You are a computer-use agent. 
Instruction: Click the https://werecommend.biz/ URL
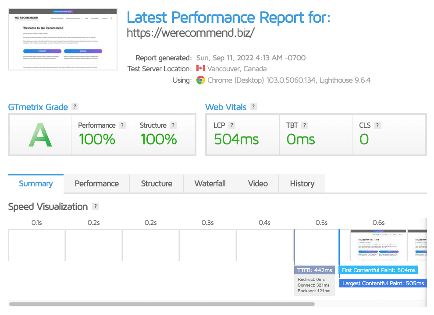[x=191, y=33]
